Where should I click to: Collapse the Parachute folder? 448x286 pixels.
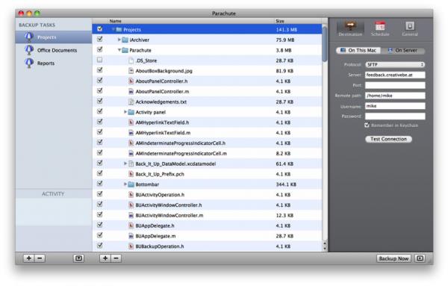point(119,50)
